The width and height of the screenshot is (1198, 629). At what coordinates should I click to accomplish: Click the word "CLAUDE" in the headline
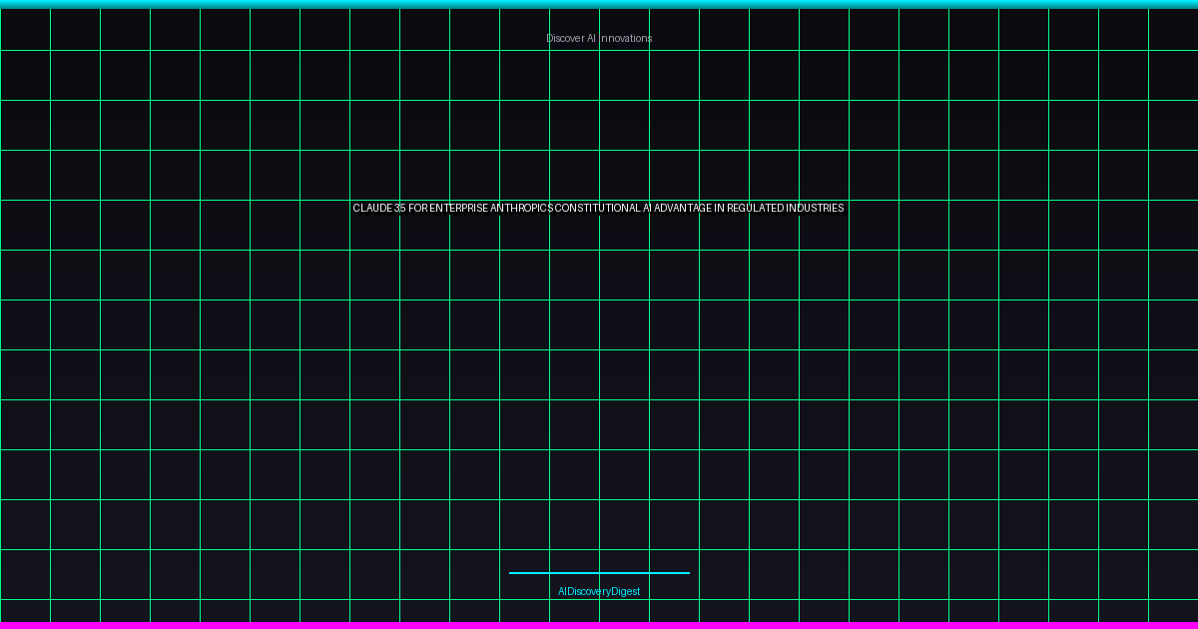(x=372, y=209)
